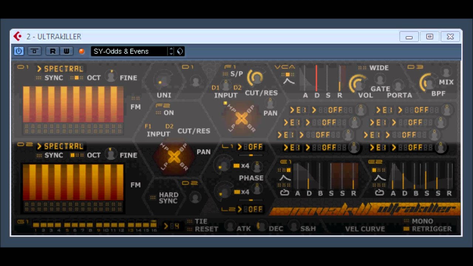Open top-left mod matrix OFF destination selector
This screenshot has height=266, width=473.
coord(333,110)
